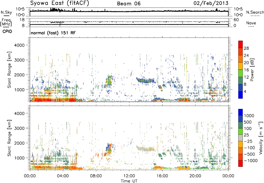264x183 pixels.
Task: Click the "2000" tick on velocity panel
Action: pyautogui.click(x=19, y=143)
